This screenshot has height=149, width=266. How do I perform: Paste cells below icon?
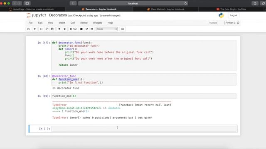pyautogui.click(x=53, y=29)
